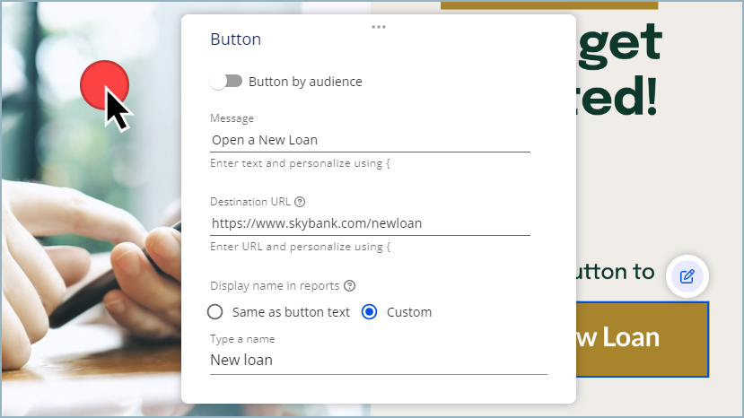Click the Button heading of the panel
This screenshot has height=418, width=744.
pos(235,39)
